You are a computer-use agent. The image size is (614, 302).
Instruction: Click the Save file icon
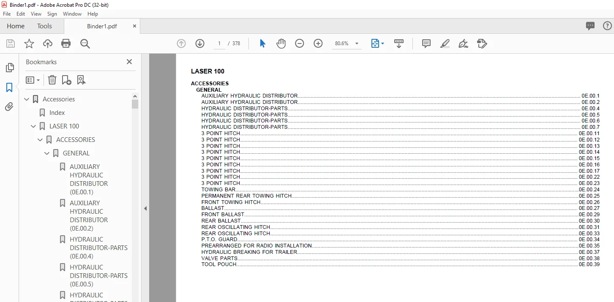point(11,44)
